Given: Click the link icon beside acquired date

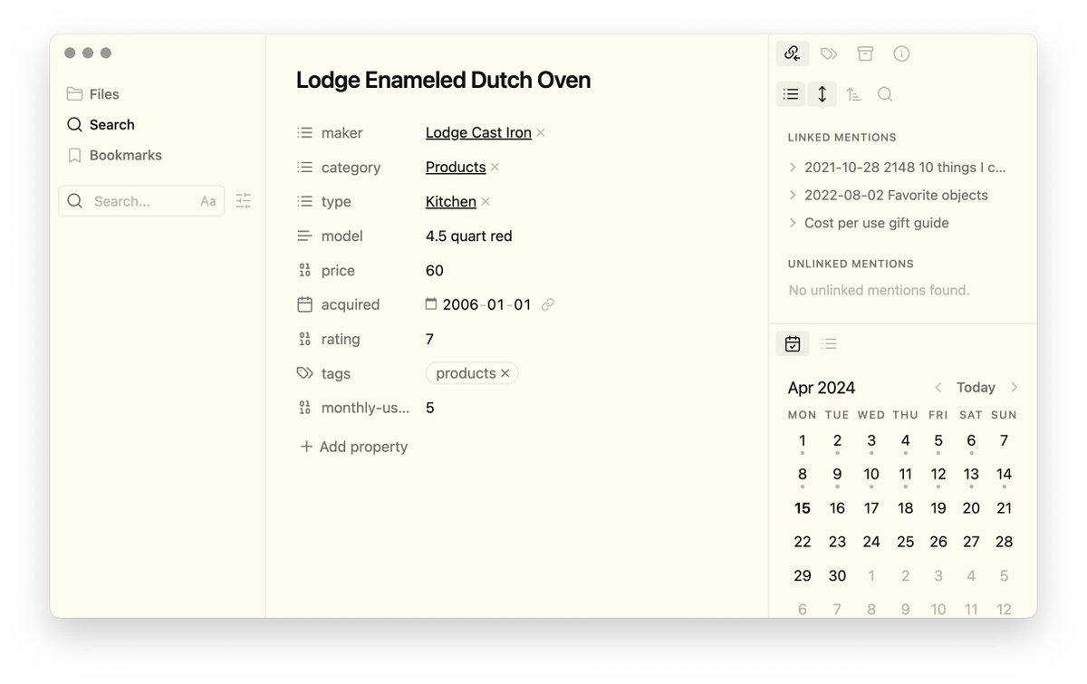Looking at the screenshot, I should click(548, 305).
